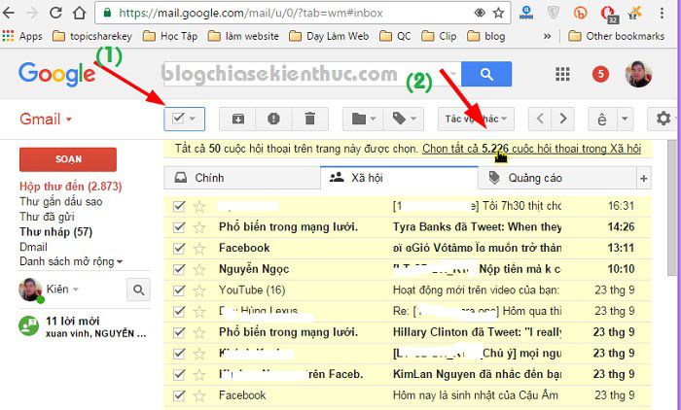
Task: Open the Labels tag dropdown
Action: pyautogui.click(x=404, y=119)
